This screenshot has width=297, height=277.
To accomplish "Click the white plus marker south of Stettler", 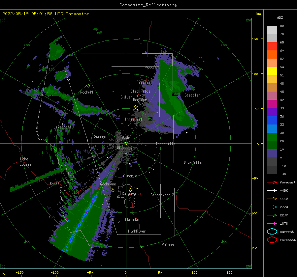I will click(186, 132).
